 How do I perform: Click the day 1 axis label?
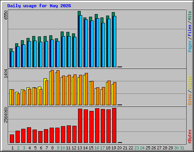(x=13, y=148)
